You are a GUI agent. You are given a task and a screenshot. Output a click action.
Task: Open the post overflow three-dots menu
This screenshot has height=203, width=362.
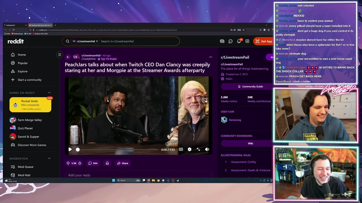[210, 57]
